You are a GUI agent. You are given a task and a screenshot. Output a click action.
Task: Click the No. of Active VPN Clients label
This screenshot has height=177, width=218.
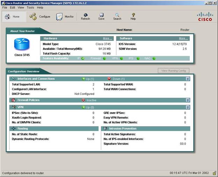click(x=121, y=123)
